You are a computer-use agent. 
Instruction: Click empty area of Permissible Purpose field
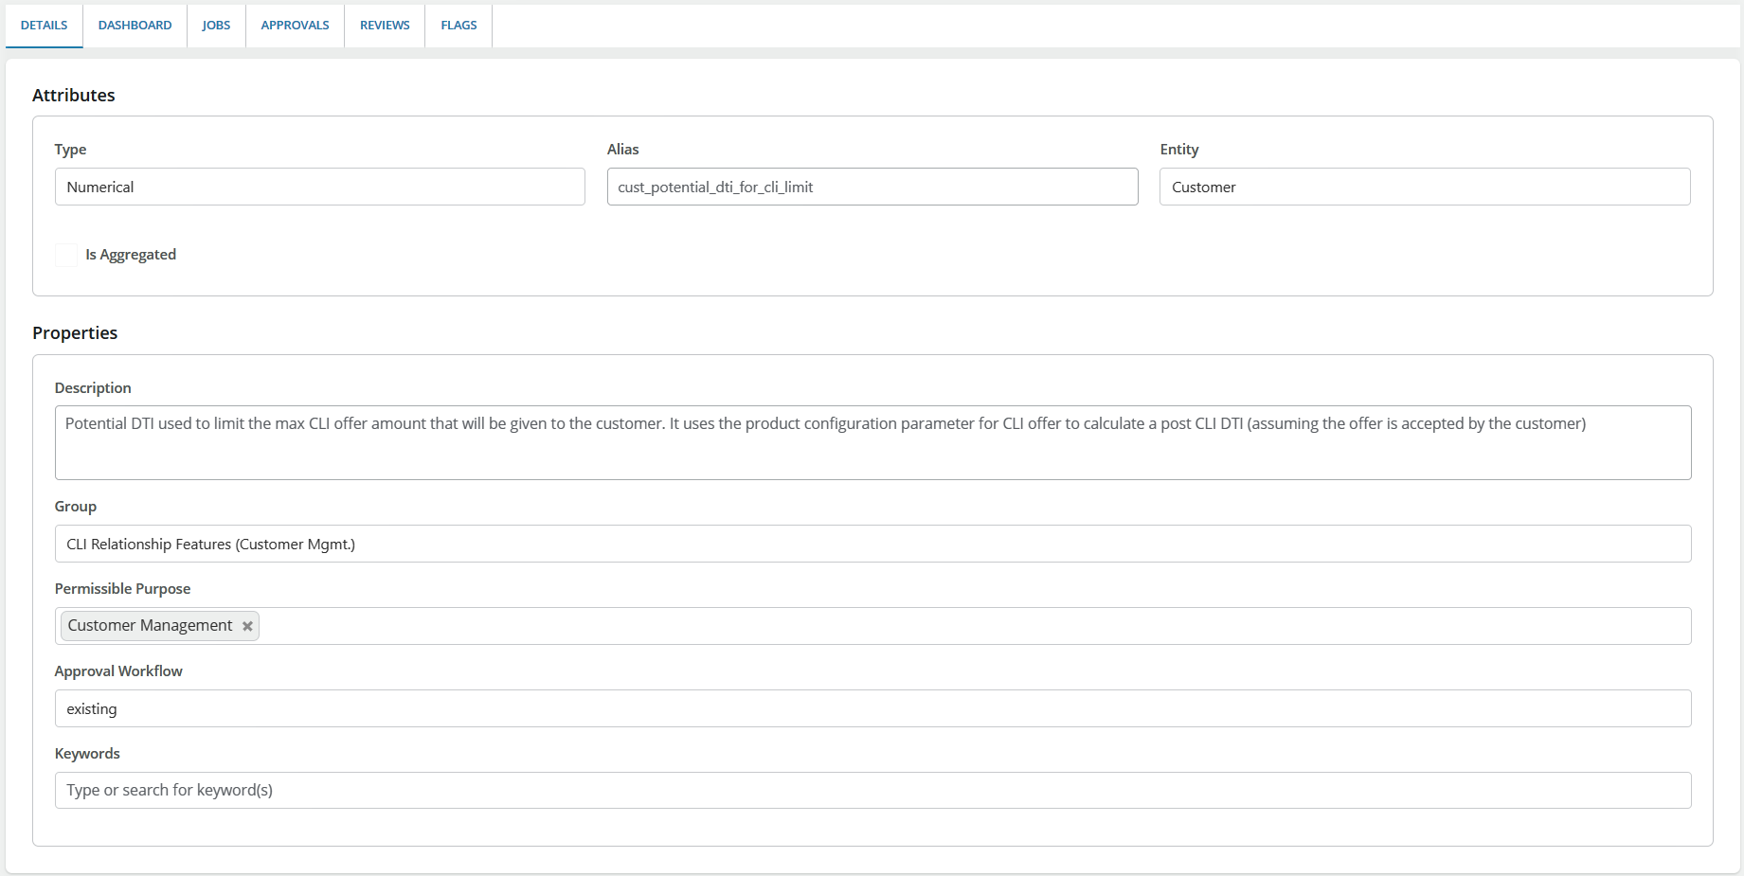pyautogui.click(x=947, y=626)
